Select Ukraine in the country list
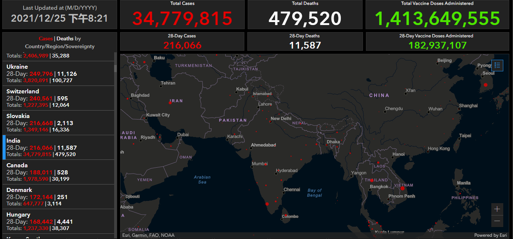This screenshot has width=513, height=239. pyautogui.click(x=58, y=74)
